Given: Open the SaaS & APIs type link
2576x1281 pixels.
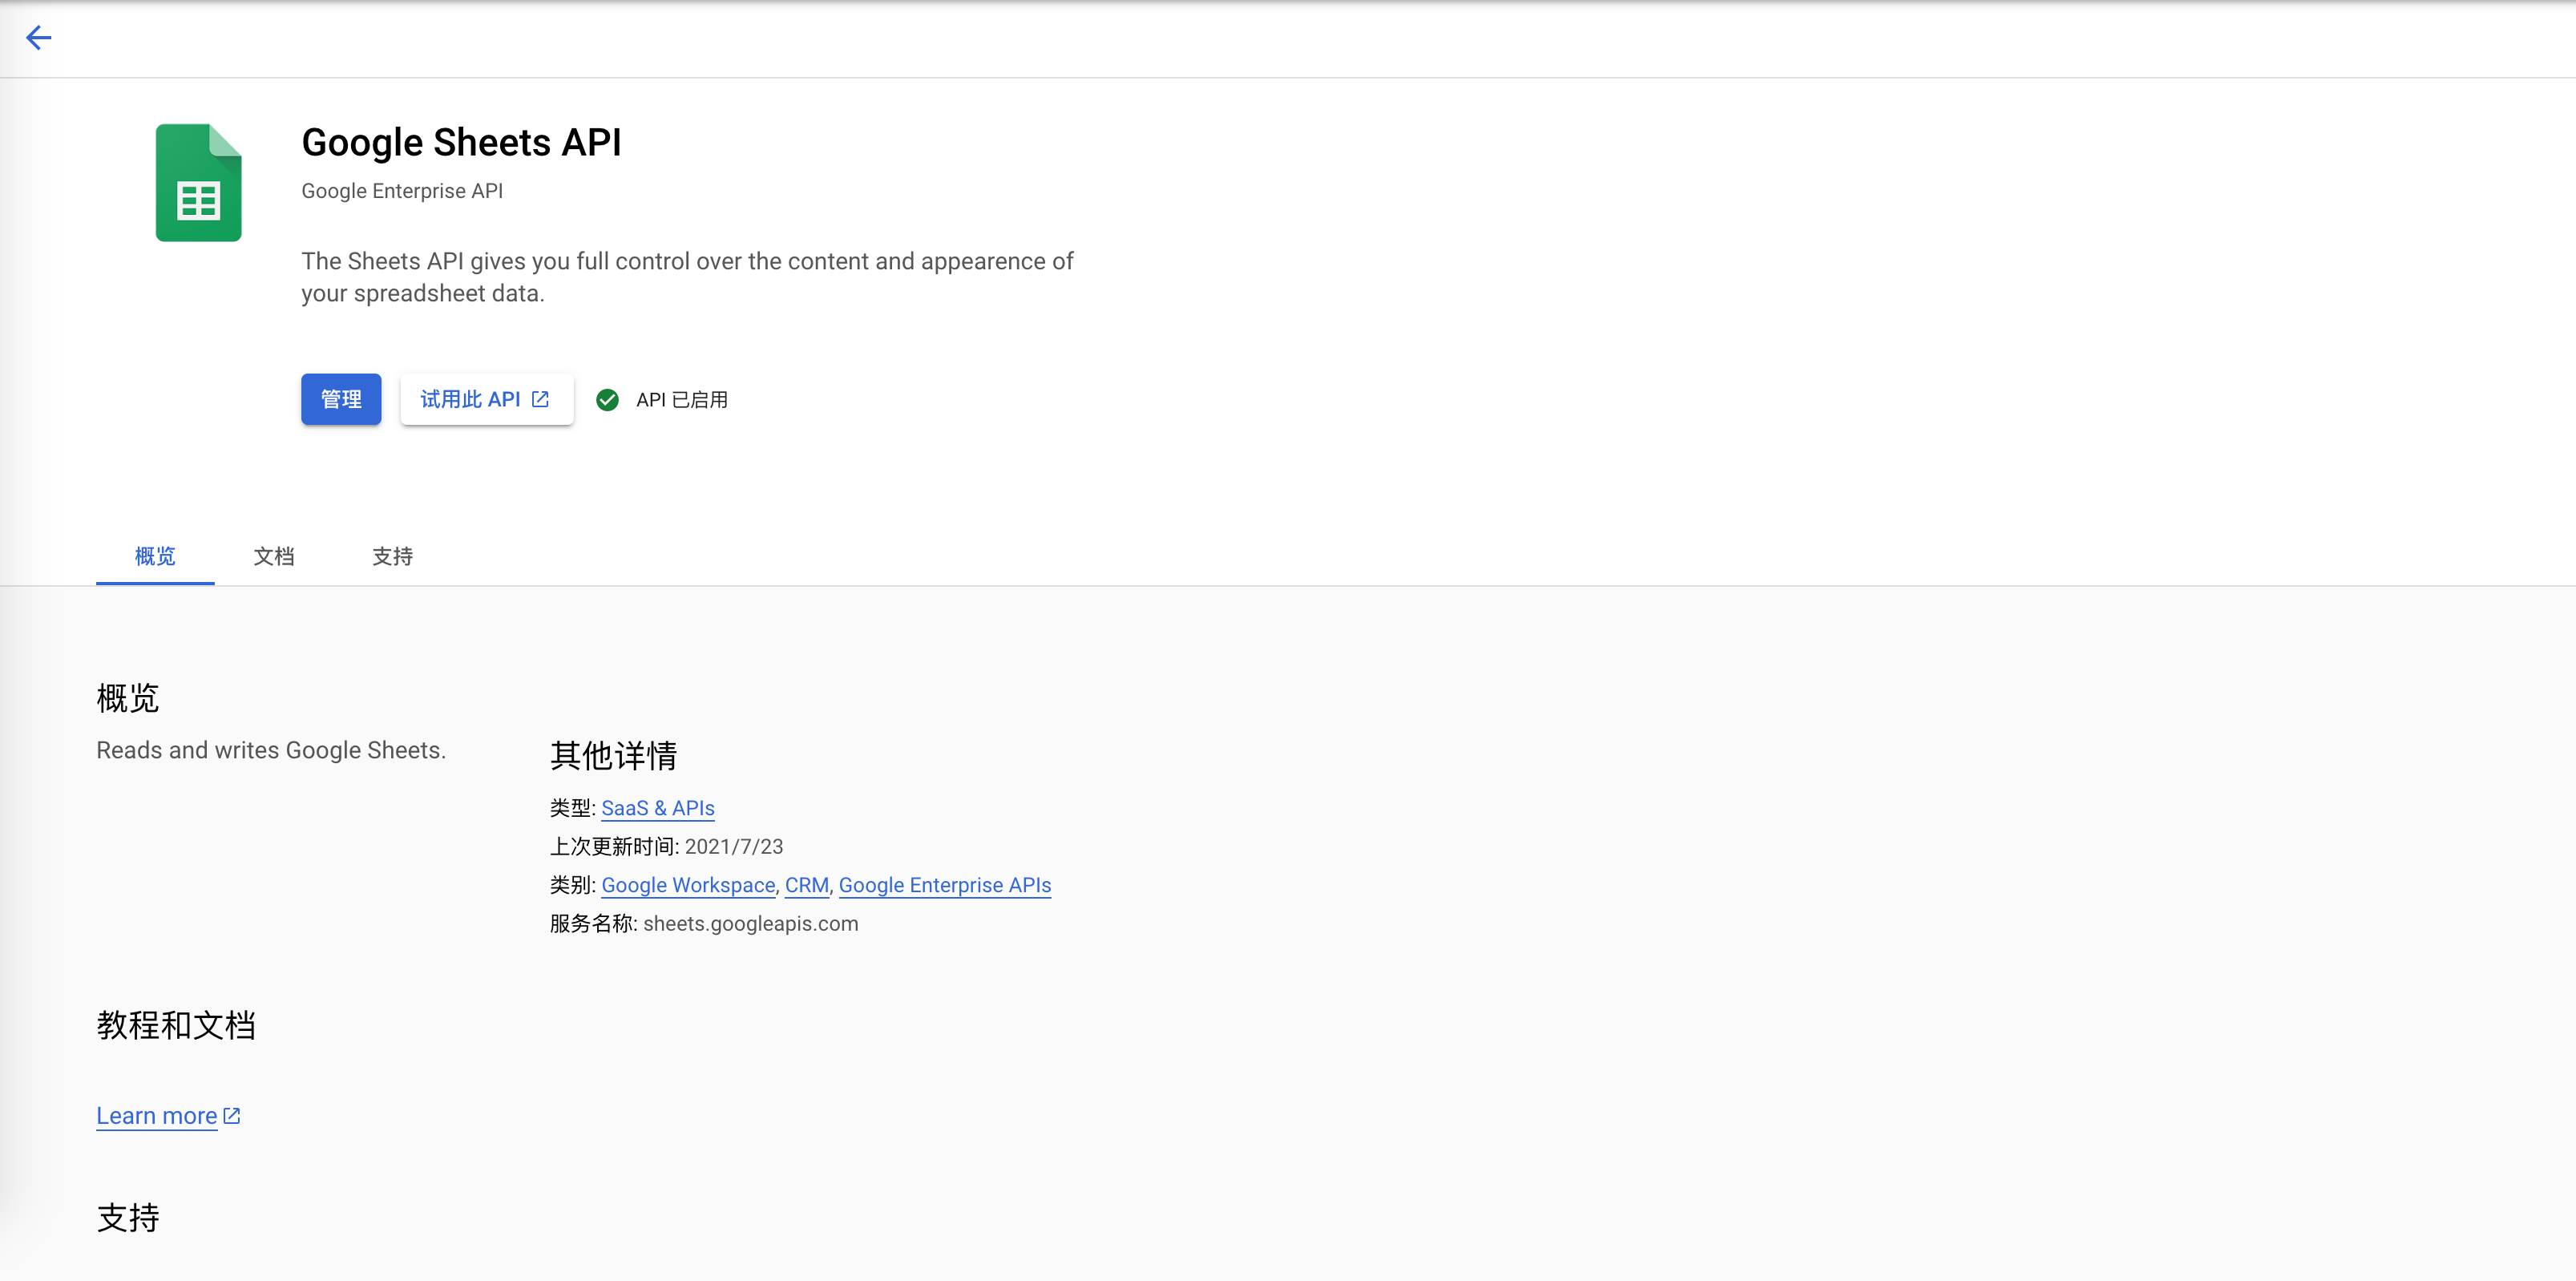Looking at the screenshot, I should (x=658, y=808).
